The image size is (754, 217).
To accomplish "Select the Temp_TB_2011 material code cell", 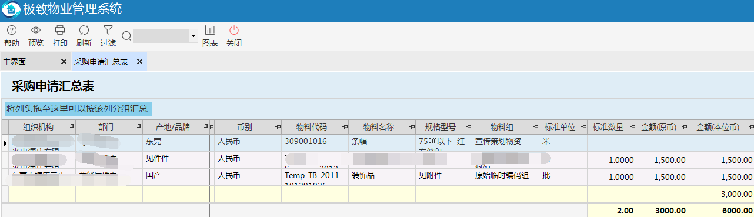I will (x=315, y=177).
